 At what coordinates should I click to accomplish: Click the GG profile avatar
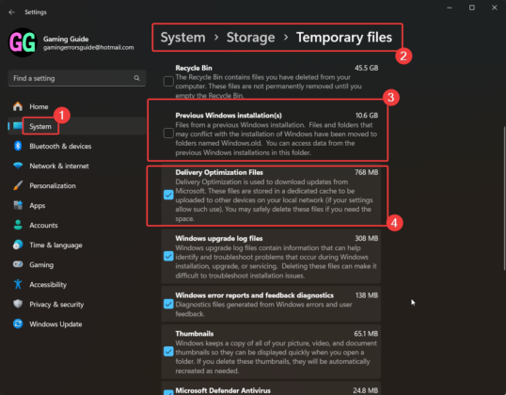(23, 42)
